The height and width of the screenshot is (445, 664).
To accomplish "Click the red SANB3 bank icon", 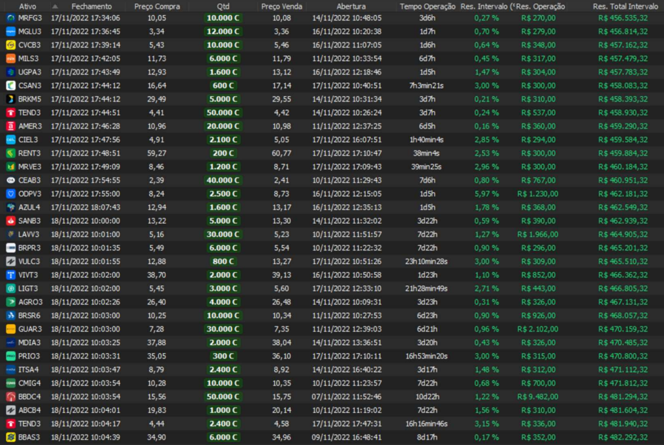I will [x=10, y=221].
